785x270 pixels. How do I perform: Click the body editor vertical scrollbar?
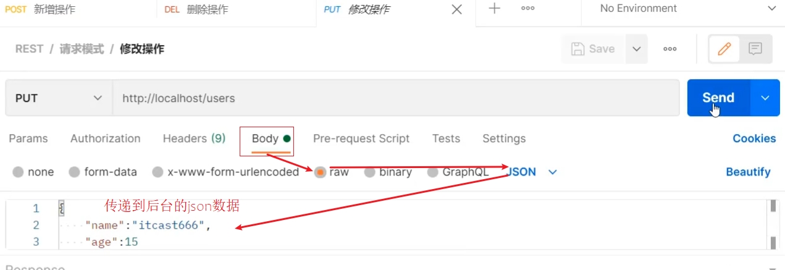click(x=773, y=226)
